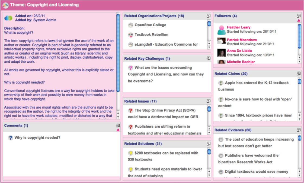Image resolution: width=304 pixels, height=183 pixels.
Task: Open the Textbook Rebellion link
Action: (151, 34)
